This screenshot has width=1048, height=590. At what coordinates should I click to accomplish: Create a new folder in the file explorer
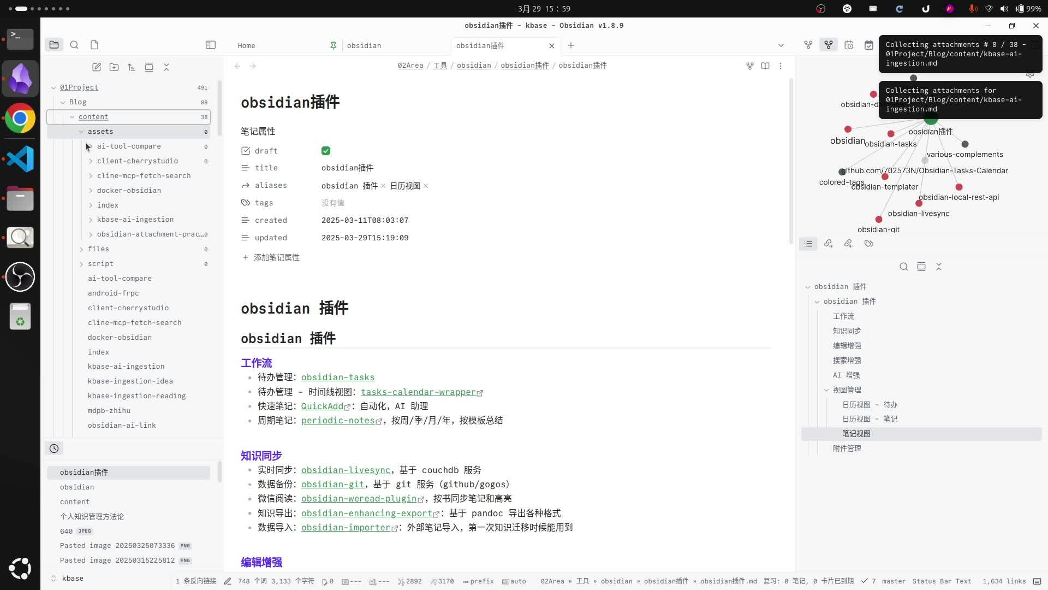point(114,67)
